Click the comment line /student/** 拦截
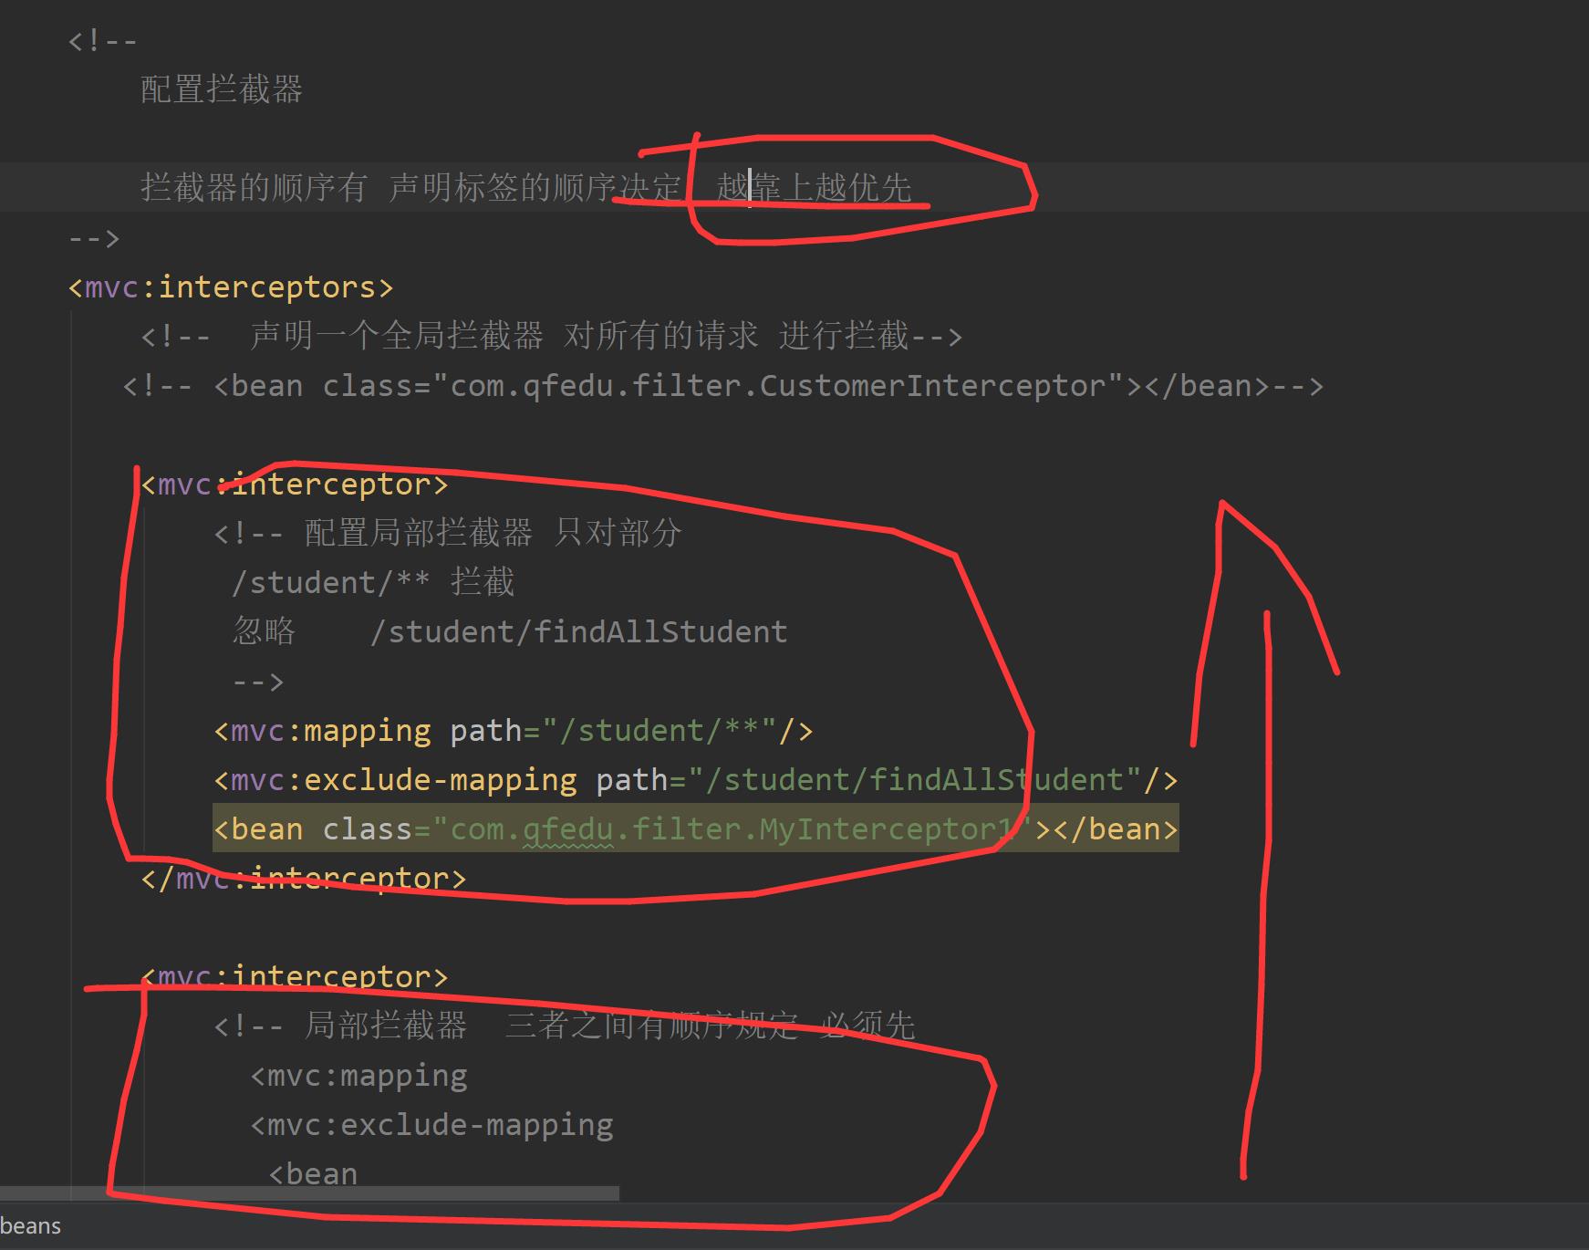1589x1250 pixels. tap(373, 582)
